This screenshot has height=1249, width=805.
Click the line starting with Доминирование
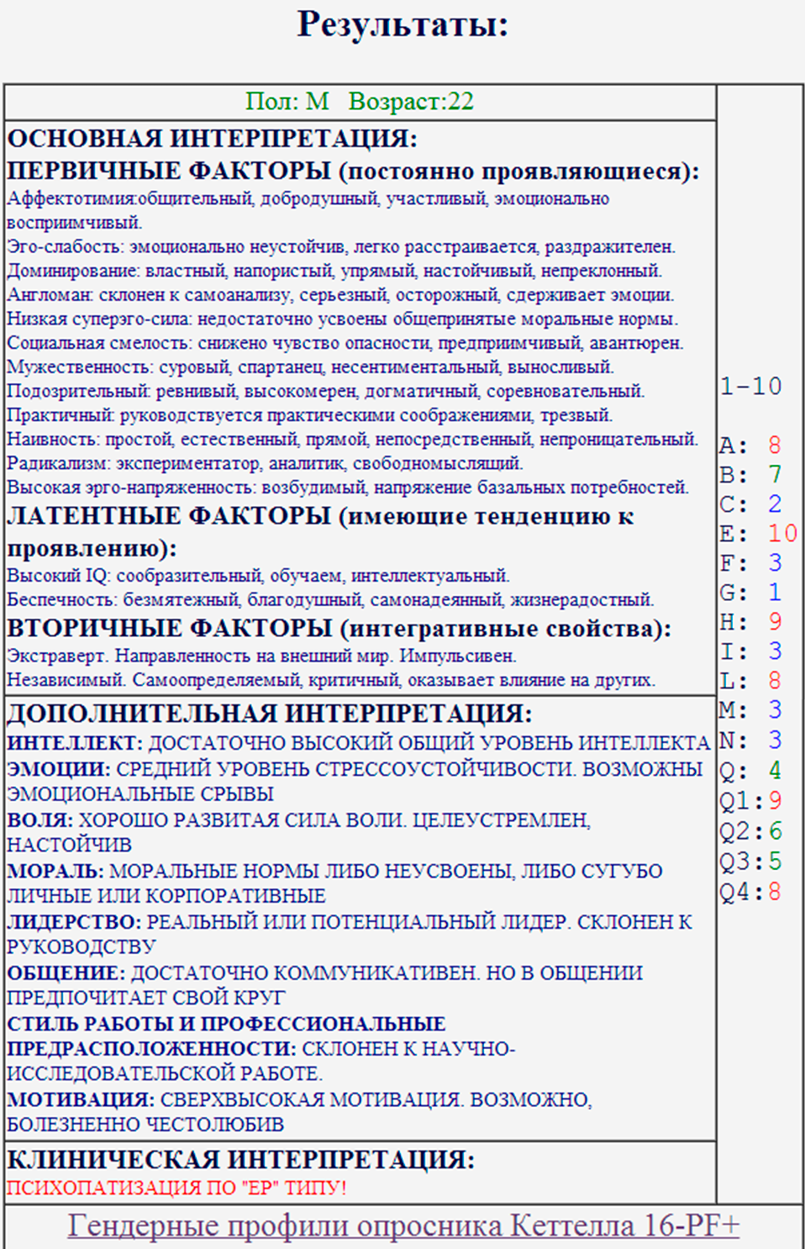tap(334, 271)
